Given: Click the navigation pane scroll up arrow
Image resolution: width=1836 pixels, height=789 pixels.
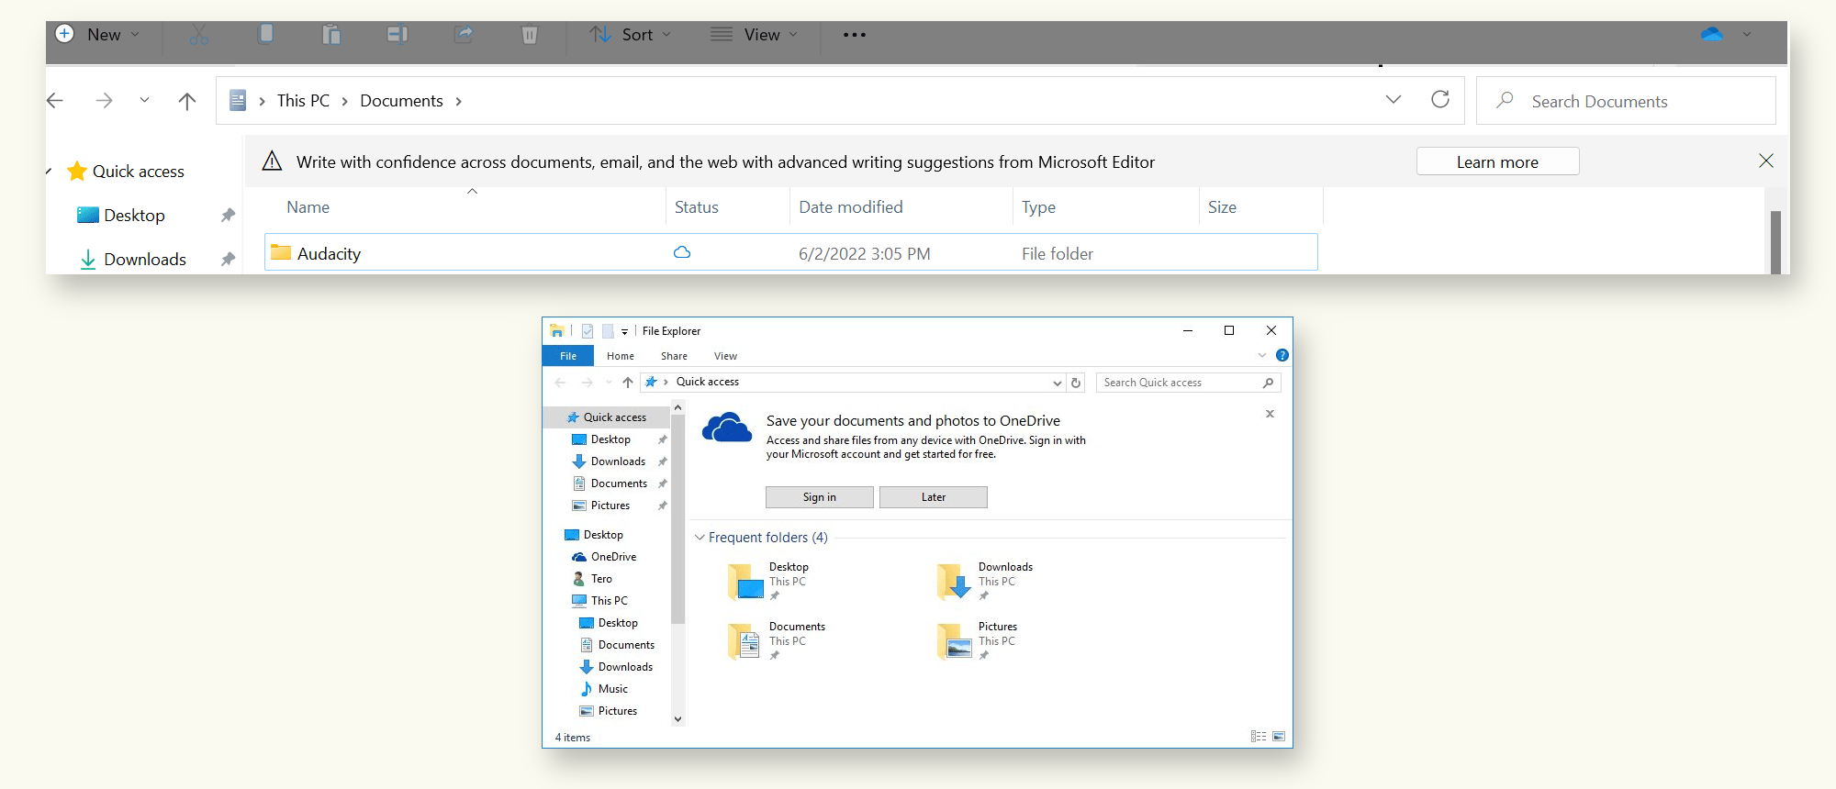Looking at the screenshot, I should pyautogui.click(x=678, y=407).
